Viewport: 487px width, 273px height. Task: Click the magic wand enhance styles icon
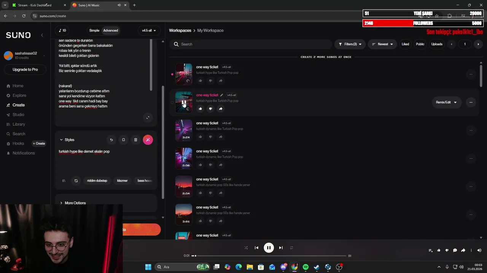click(148, 140)
